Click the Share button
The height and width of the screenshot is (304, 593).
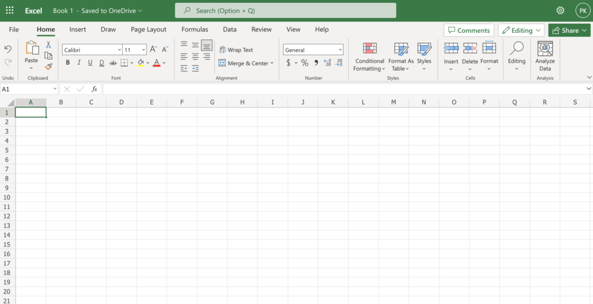tap(569, 30)
